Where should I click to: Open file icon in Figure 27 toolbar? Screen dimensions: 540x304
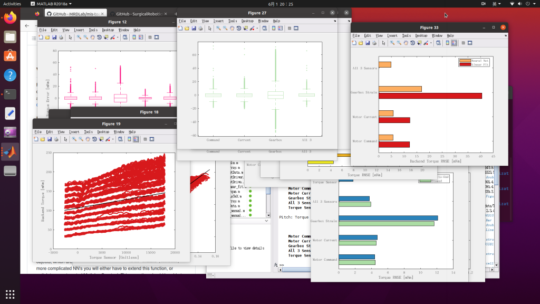187,28
